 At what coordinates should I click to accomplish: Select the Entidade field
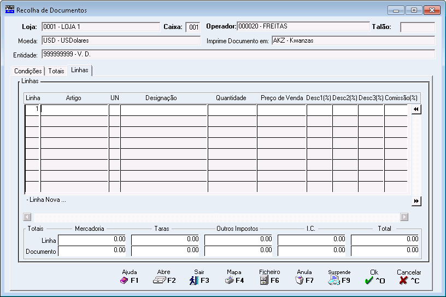tap(238, 54)
